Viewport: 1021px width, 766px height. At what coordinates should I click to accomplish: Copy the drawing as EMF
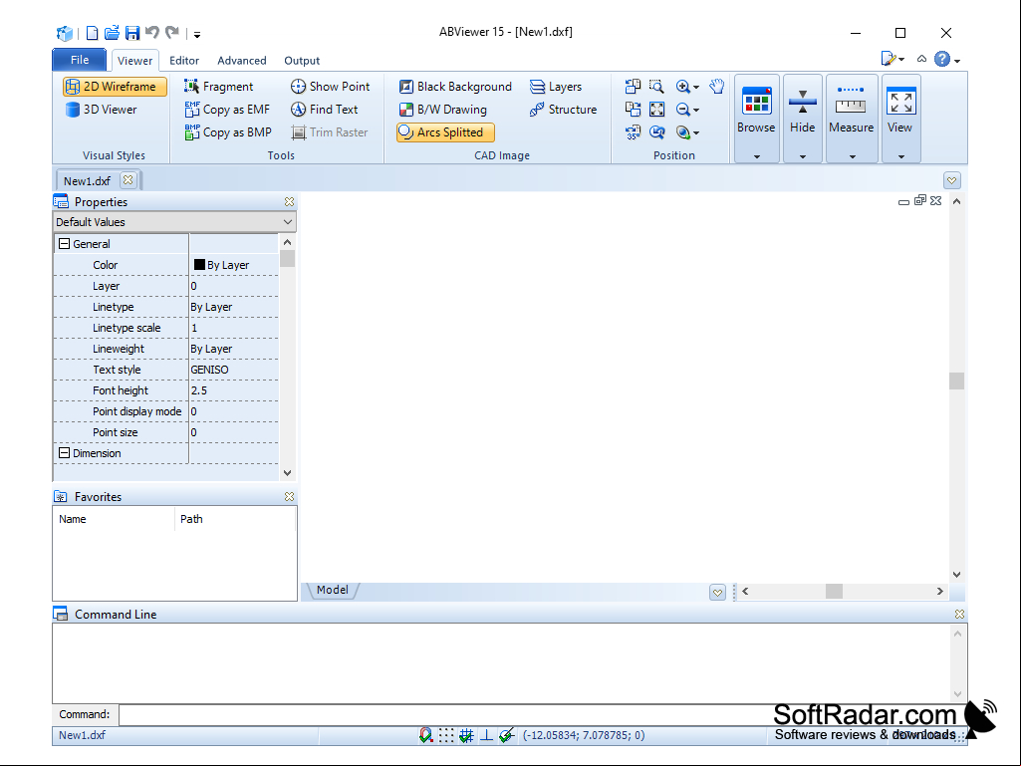point(227,110)
